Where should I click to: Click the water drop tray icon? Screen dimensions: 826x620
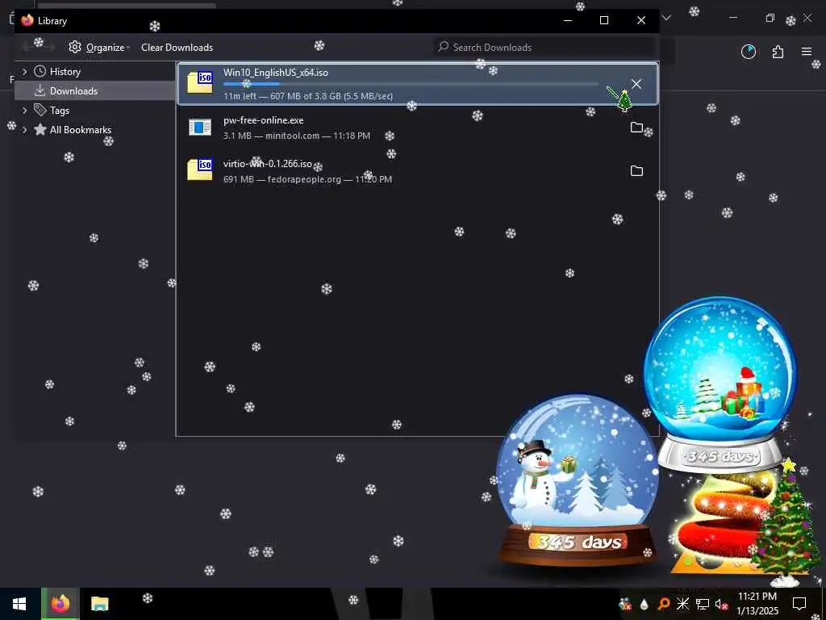[644, 604]
